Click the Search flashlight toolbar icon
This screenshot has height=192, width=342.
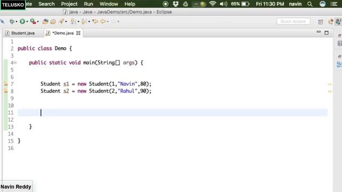click(x=62, y=21)
